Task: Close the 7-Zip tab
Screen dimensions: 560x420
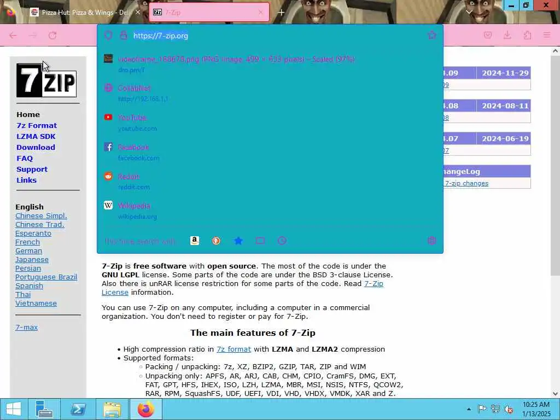Action: [260, 13]
